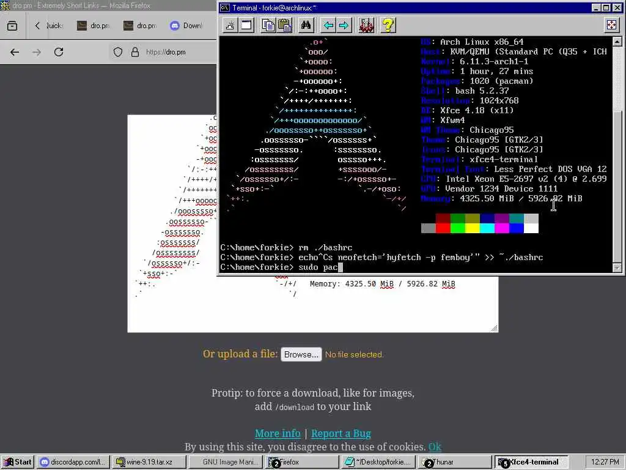
Task: Open the Report a Bug link
Action: (341, 433)
